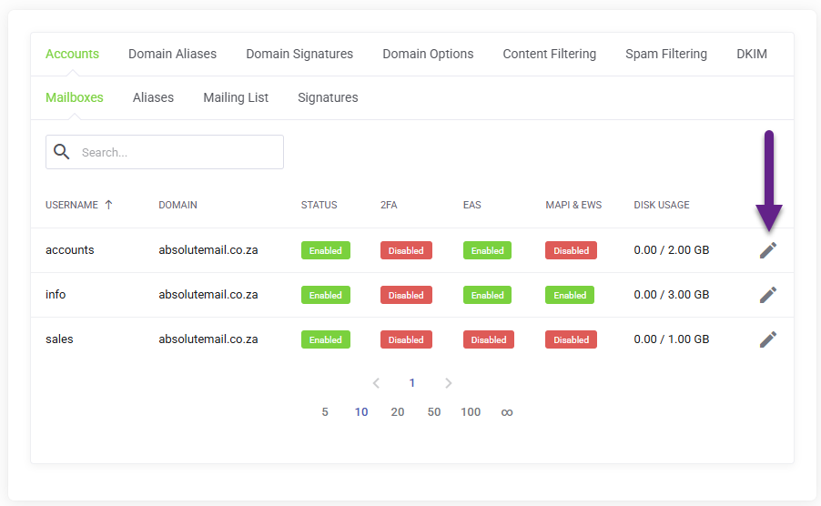
Task: Switch to Aliases sub-tab
Action: [x=153, y=97]
